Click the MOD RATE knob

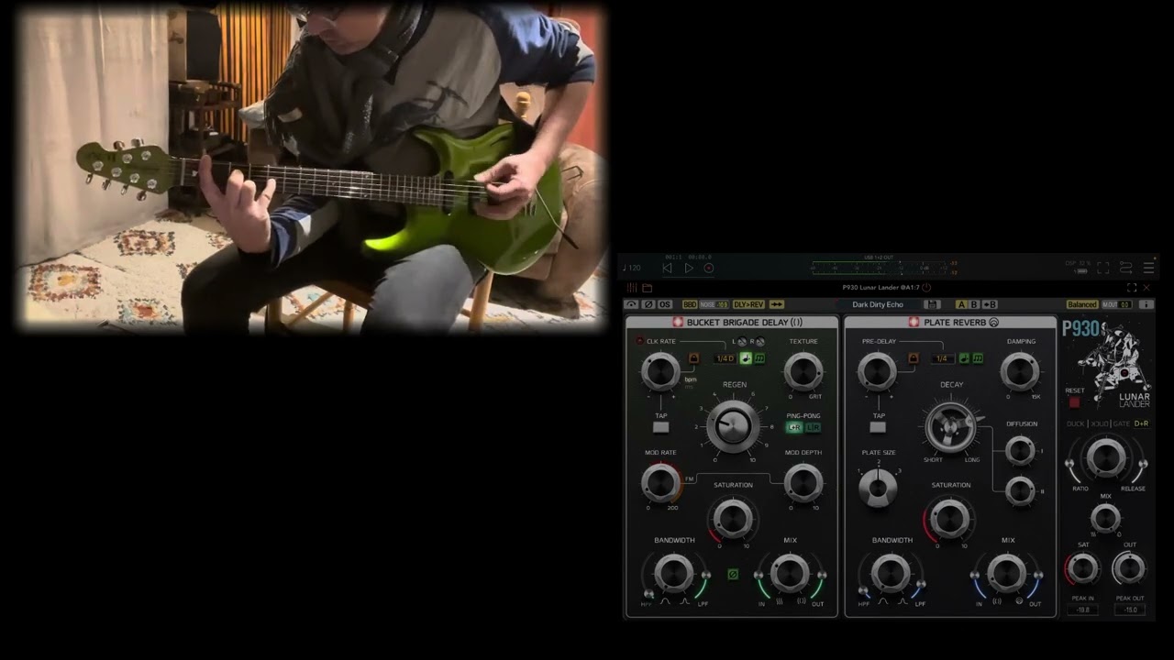pos(660,482)
